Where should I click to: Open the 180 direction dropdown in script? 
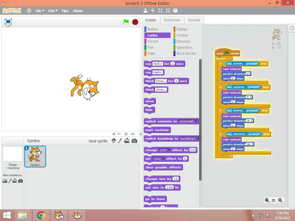[x=252, y=144]
